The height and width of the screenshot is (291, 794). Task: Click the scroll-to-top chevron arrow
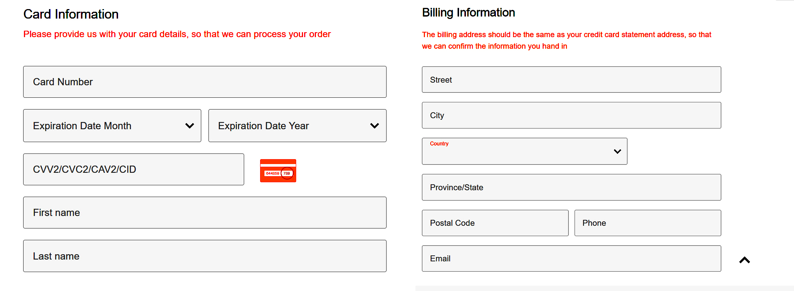coord(745,260)
